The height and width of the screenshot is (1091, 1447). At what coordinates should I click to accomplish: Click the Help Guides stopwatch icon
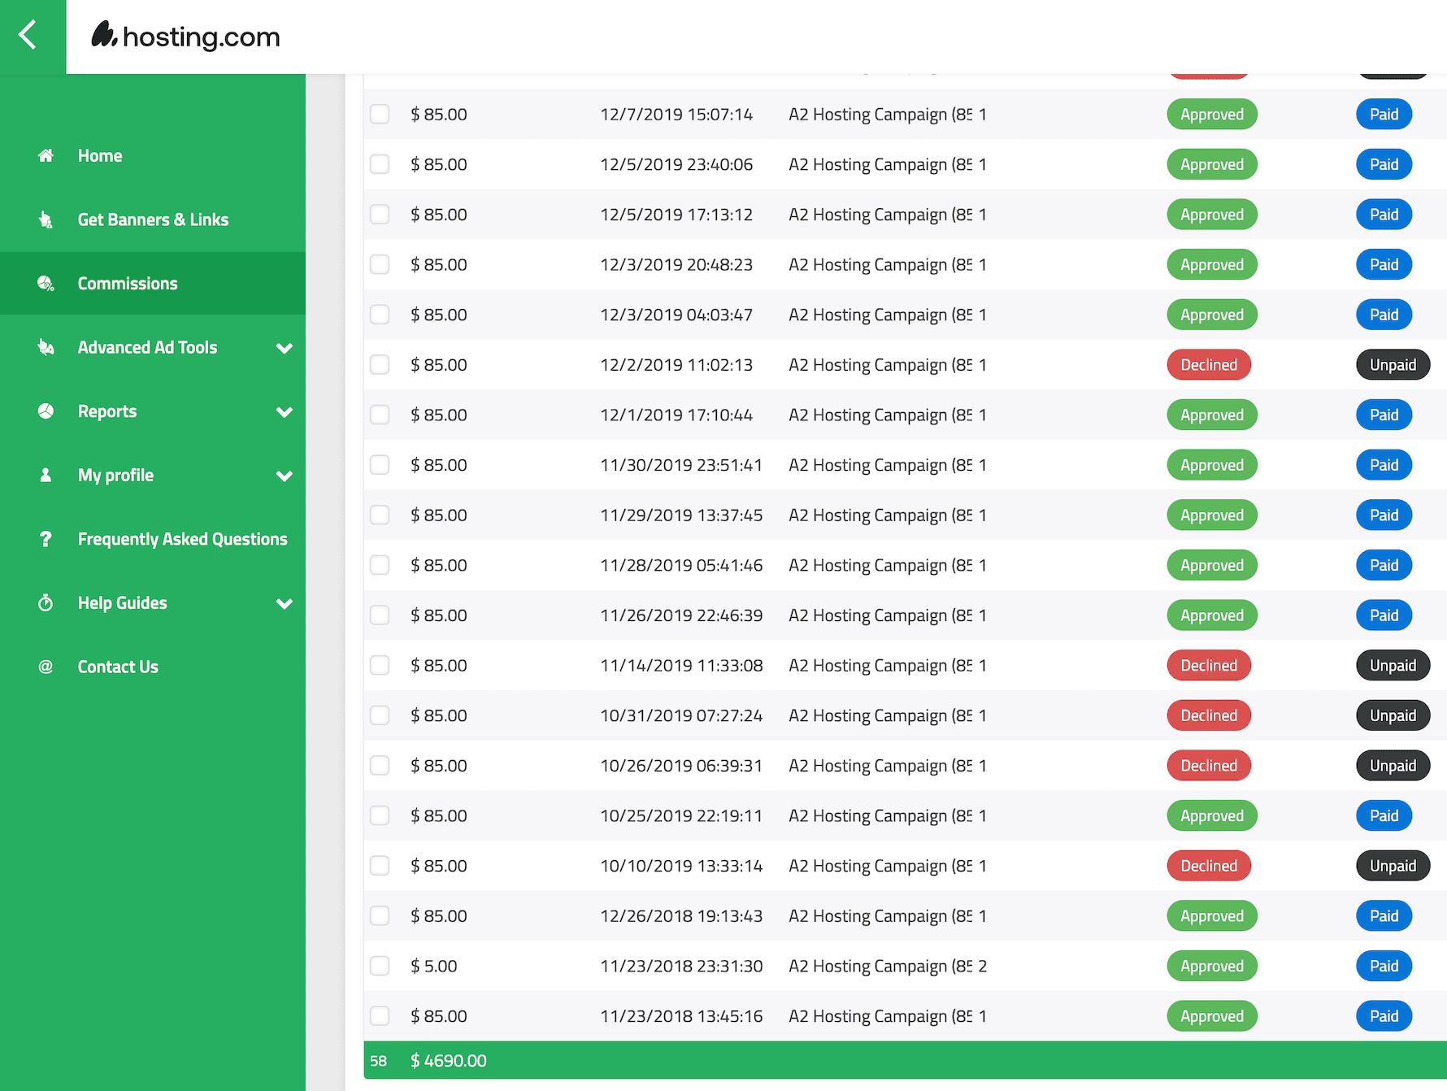click(x=46, y=602)
